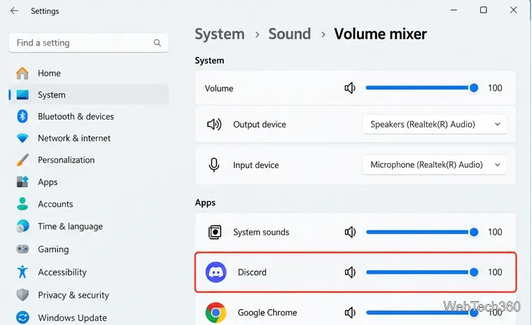
Task: Click the Discord volume value 100
Action: [x=495, y=272]
